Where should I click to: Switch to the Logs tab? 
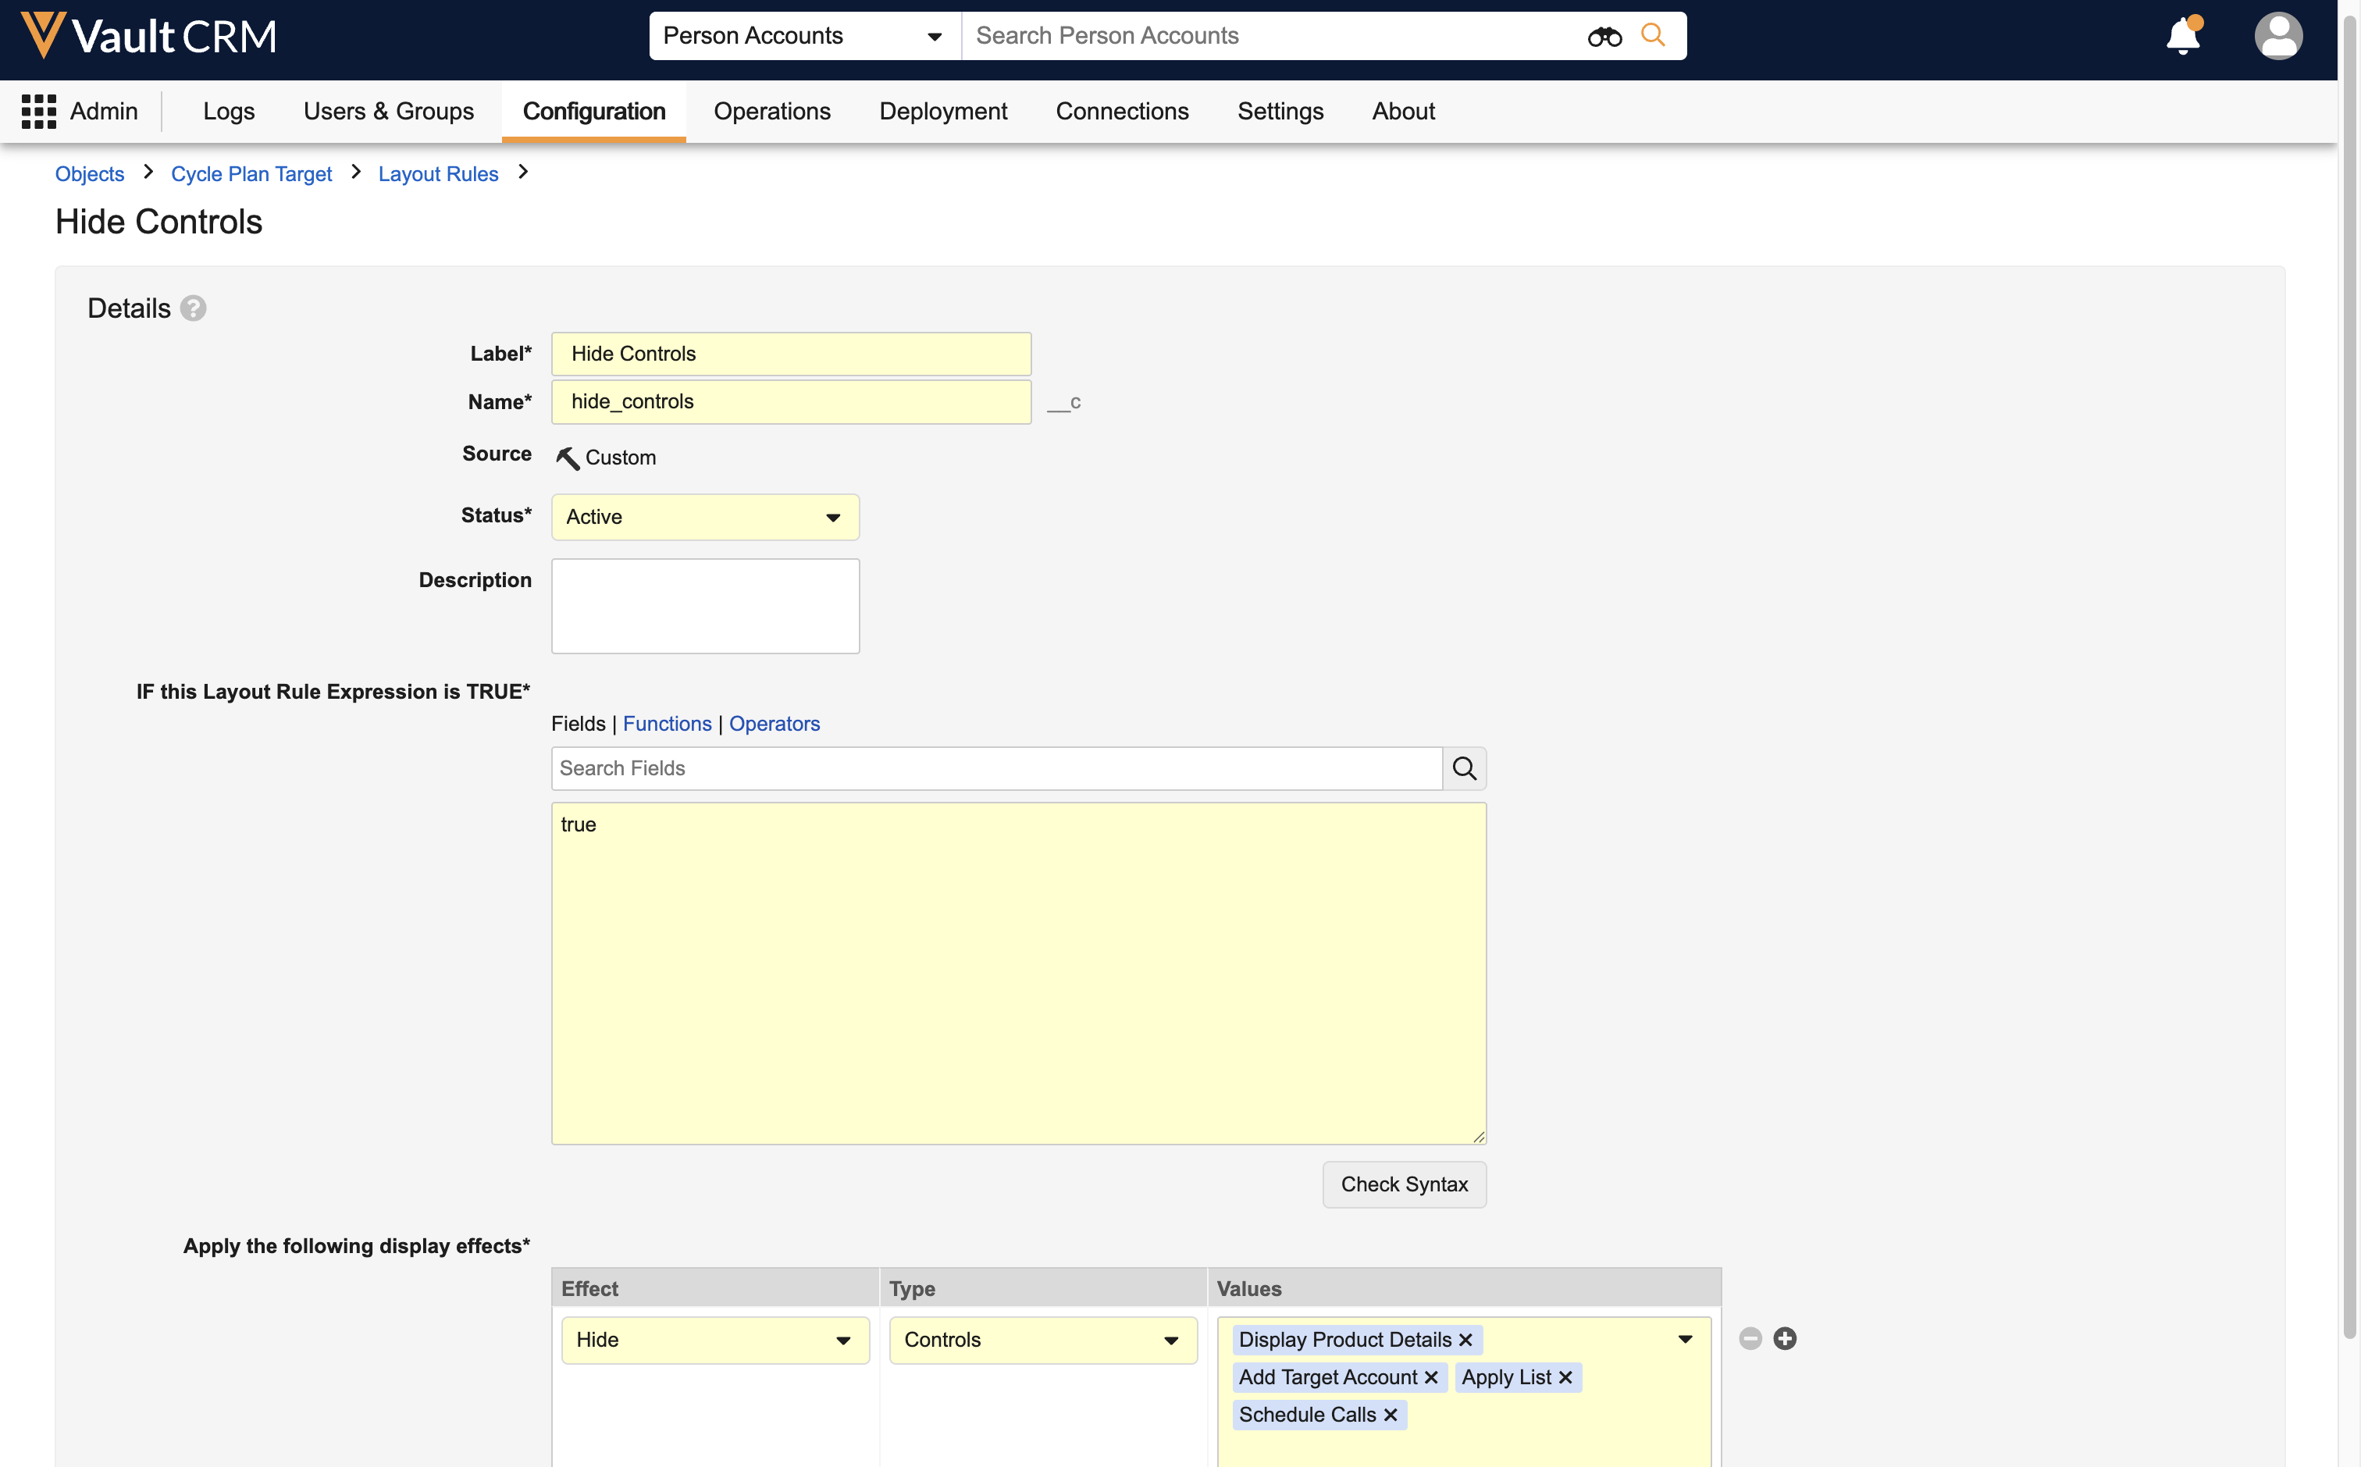coord(229,112)
